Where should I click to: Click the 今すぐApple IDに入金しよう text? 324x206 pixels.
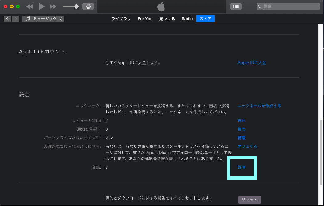[x=133, y=63]
